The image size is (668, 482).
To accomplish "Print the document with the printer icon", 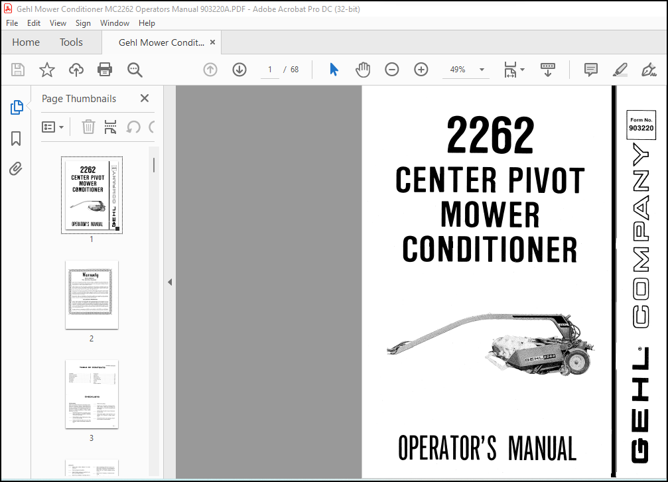I will [x=105, y=70].
